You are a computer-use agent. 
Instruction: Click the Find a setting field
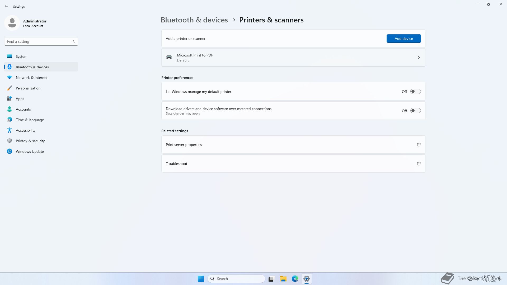click(41, 41)
